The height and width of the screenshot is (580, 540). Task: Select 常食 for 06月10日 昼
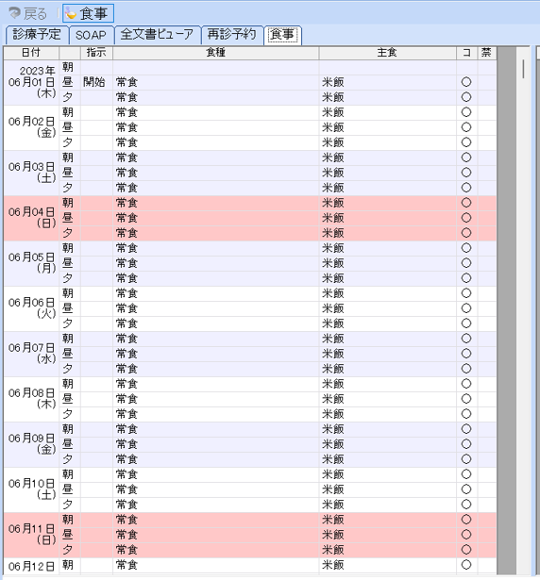tap(215, 489)
